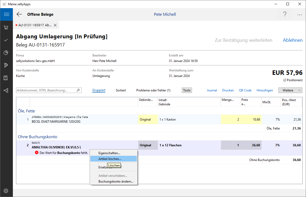Open the checkmark approvals sidebar icon
This screenshot has width=306, height=197.
point(6,40)
